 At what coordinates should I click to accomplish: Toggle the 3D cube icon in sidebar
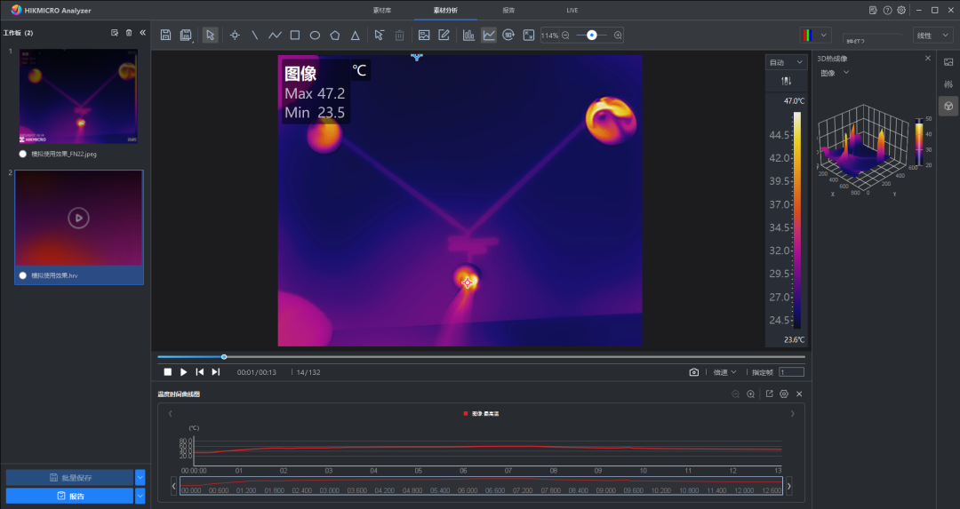[x=948, y=106]
